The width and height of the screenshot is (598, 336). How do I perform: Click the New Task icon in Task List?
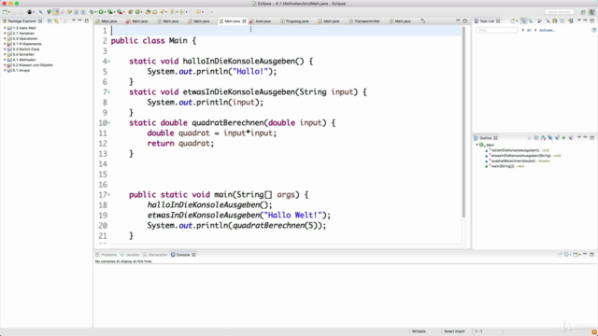tap(513, 21)
